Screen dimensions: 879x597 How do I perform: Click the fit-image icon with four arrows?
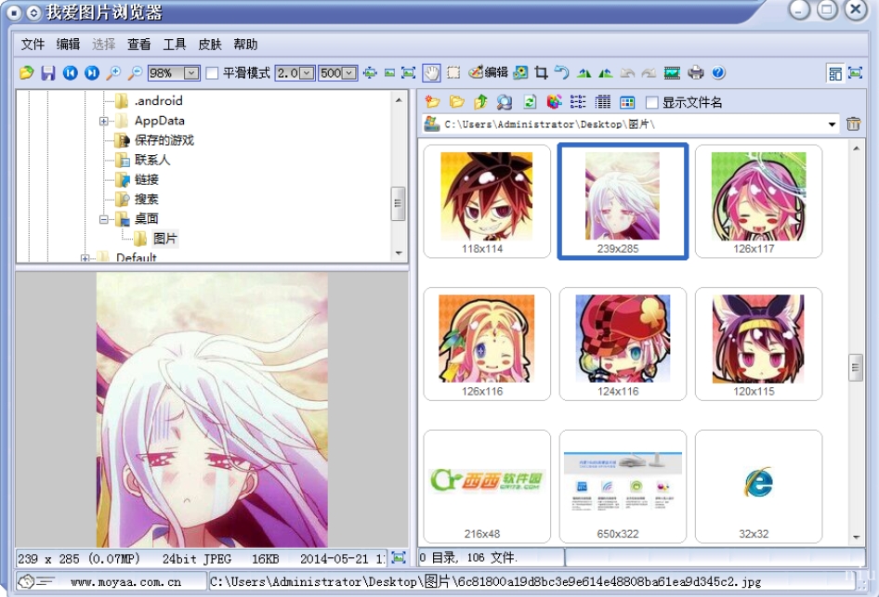[370, 72]
